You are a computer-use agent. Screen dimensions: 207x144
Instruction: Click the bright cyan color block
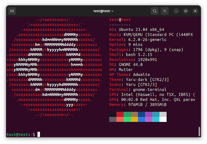[x=156, y=119]
